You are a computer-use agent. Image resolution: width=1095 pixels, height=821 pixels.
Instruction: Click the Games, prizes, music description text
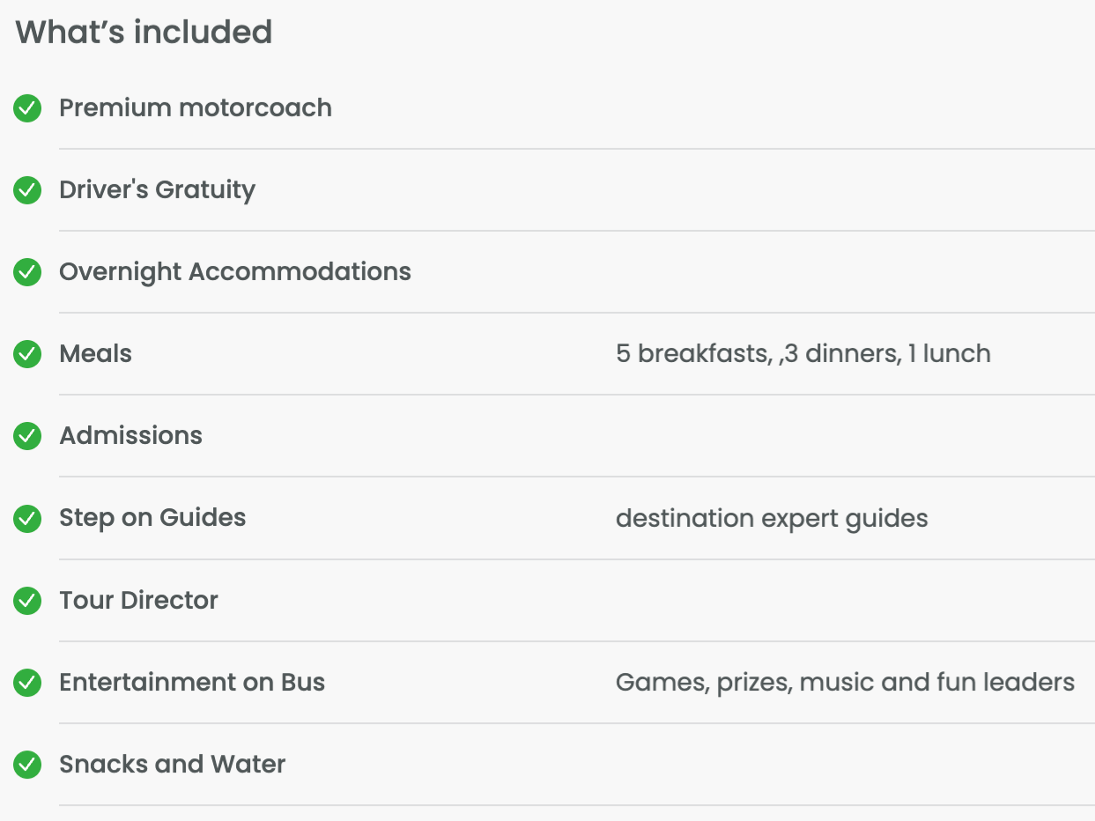coord(844,683)
